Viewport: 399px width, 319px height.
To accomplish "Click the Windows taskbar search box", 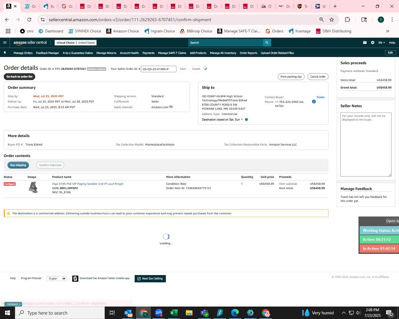I will [x=60, y=313].
